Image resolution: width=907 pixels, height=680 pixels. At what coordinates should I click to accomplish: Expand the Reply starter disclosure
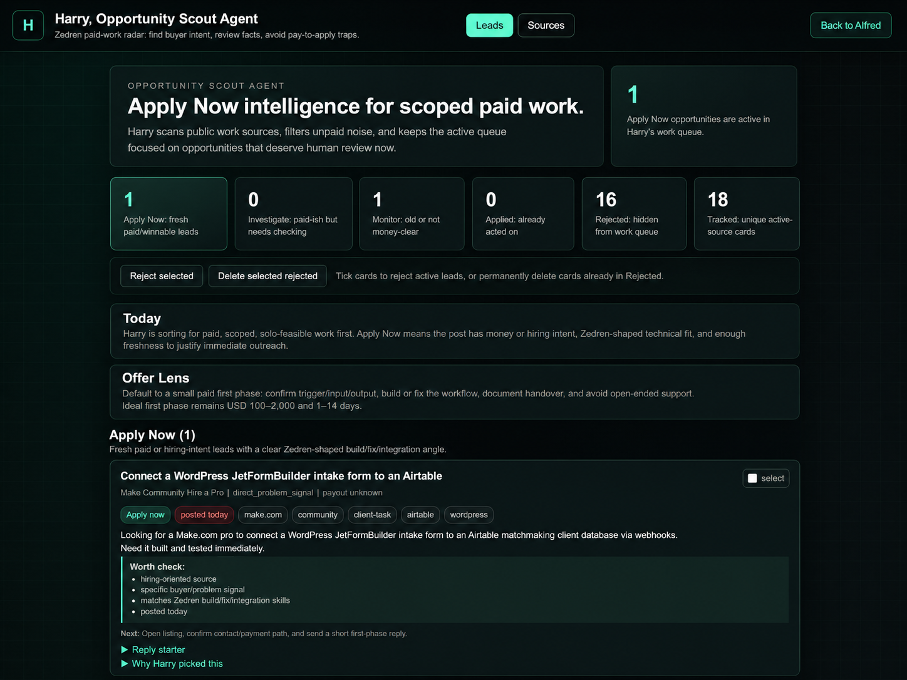click(153, 650)
